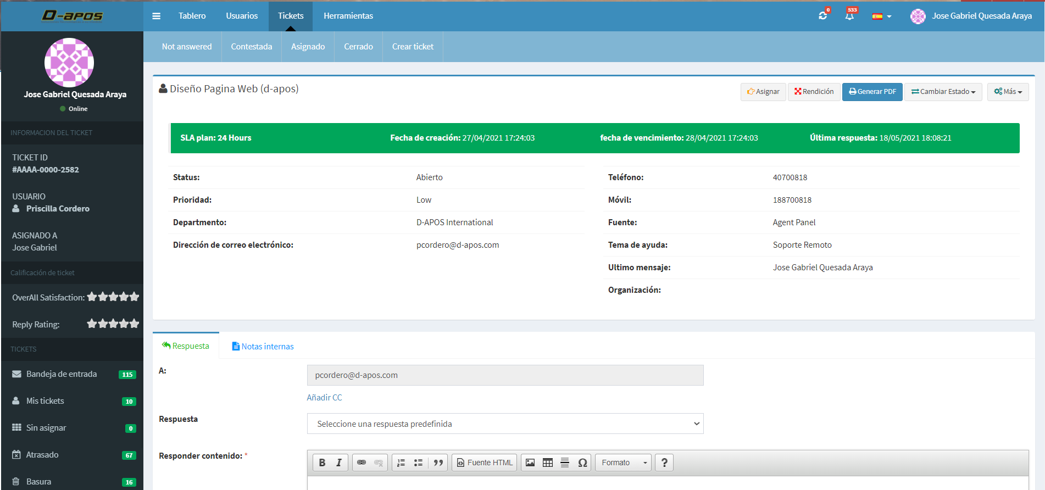Expand the Cambiar Estado dropdown
Viewport: 1045px width, 490px height.
coord(943,92)
